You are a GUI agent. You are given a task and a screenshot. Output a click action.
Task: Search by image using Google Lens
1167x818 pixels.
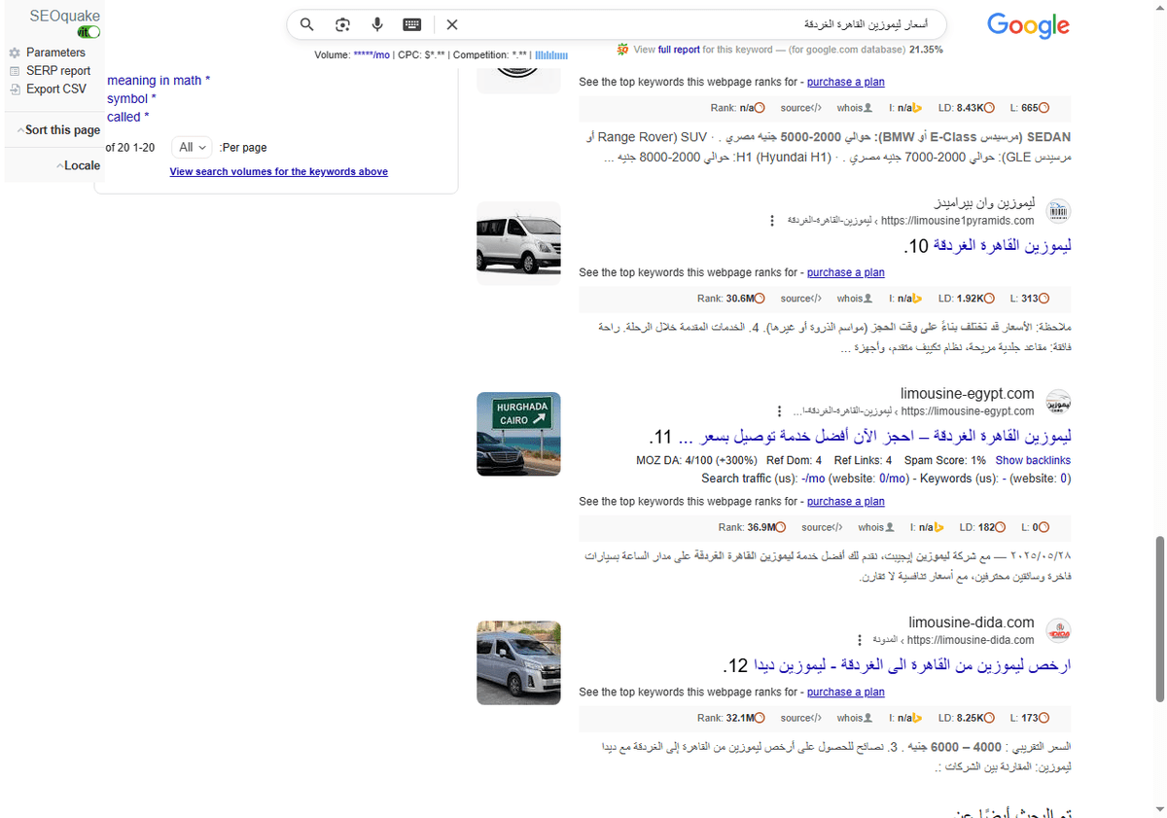click(342, 24)
